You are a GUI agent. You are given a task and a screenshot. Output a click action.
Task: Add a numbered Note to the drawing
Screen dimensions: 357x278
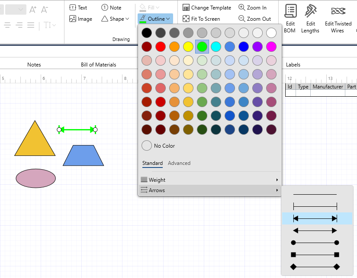click(x=111, y=7)
